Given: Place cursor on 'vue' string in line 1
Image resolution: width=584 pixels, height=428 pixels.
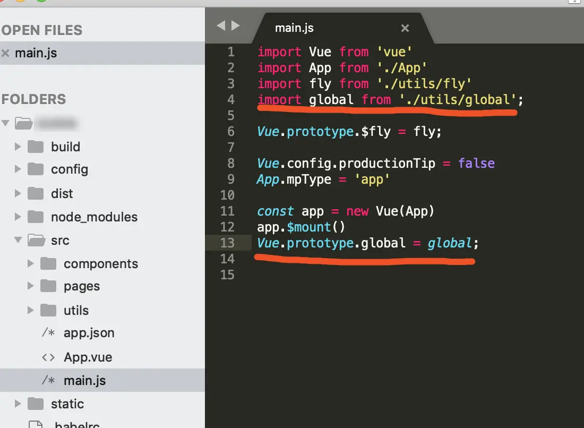Looking at the screenshot, I should coord(394,52).
